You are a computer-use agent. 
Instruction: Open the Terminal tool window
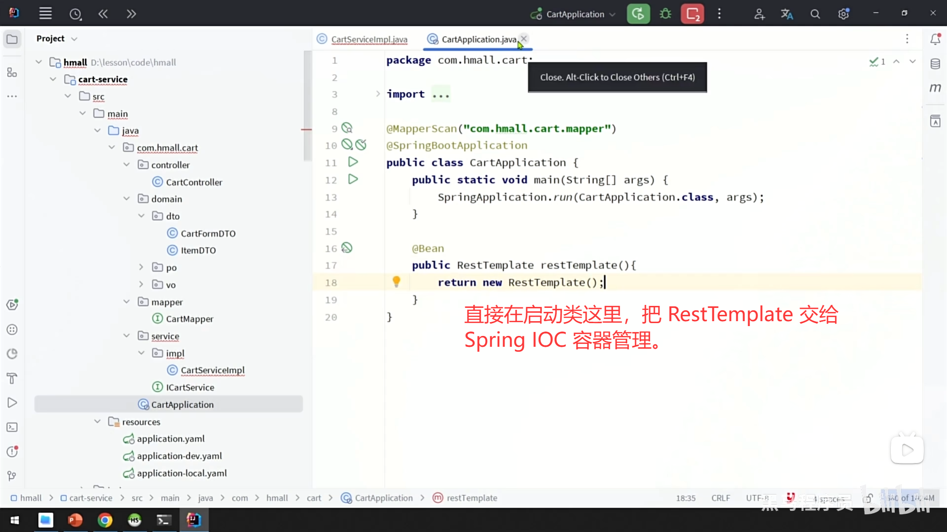pyautogui.click(x=12, y=427)
